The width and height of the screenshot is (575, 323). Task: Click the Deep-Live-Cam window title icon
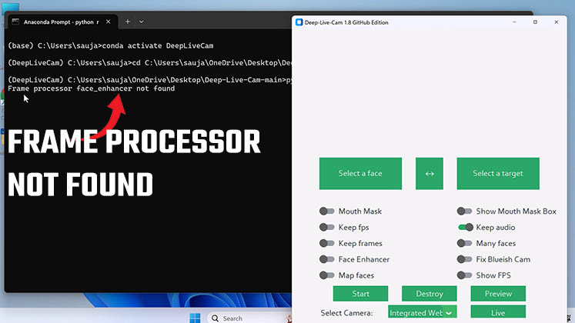click(299, 22)
